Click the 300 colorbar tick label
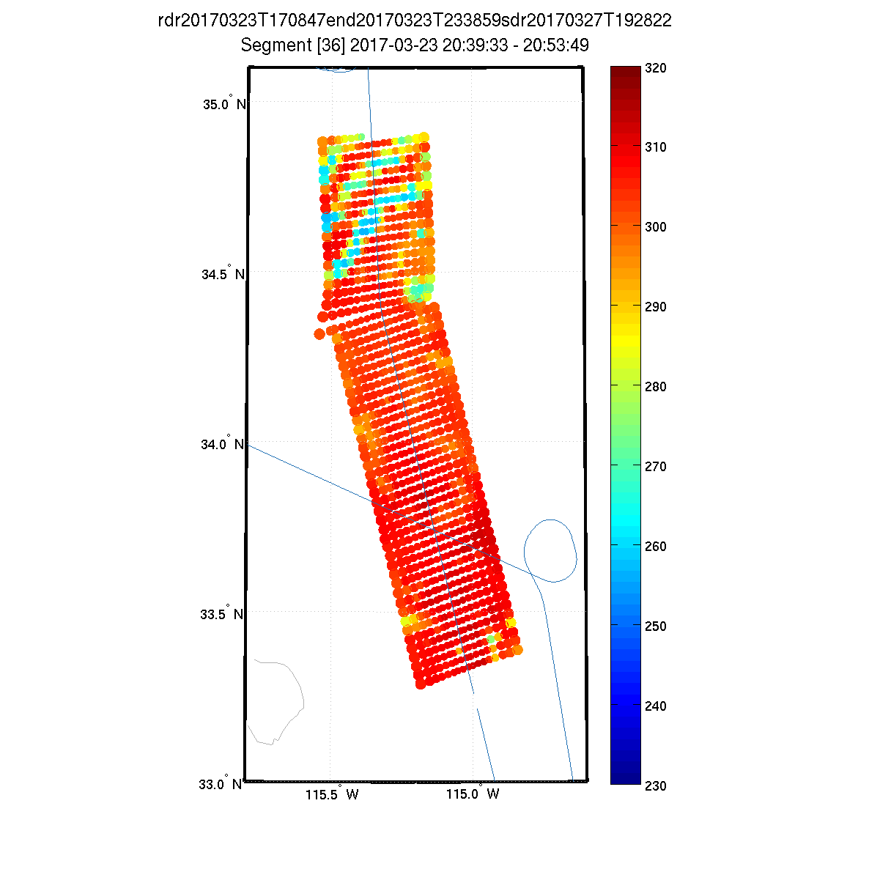 coord(654,227)
